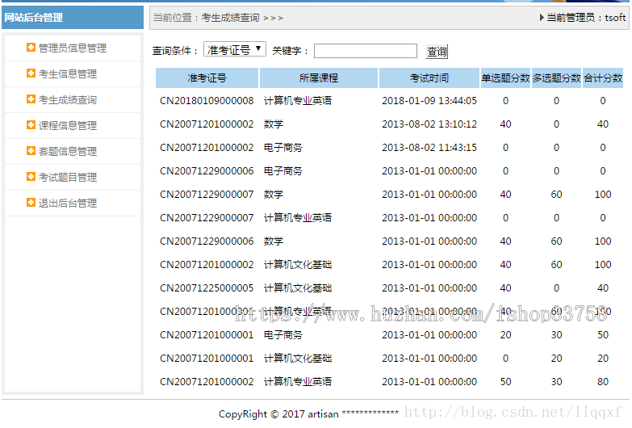Open the 管理员信息管理 menu item

pos(73,48)
